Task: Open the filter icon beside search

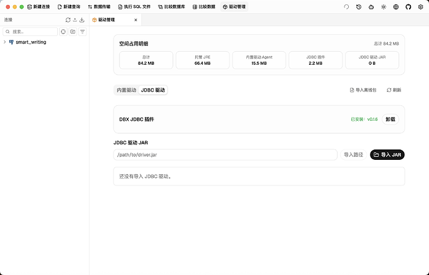Action: (x=82, y=32)
